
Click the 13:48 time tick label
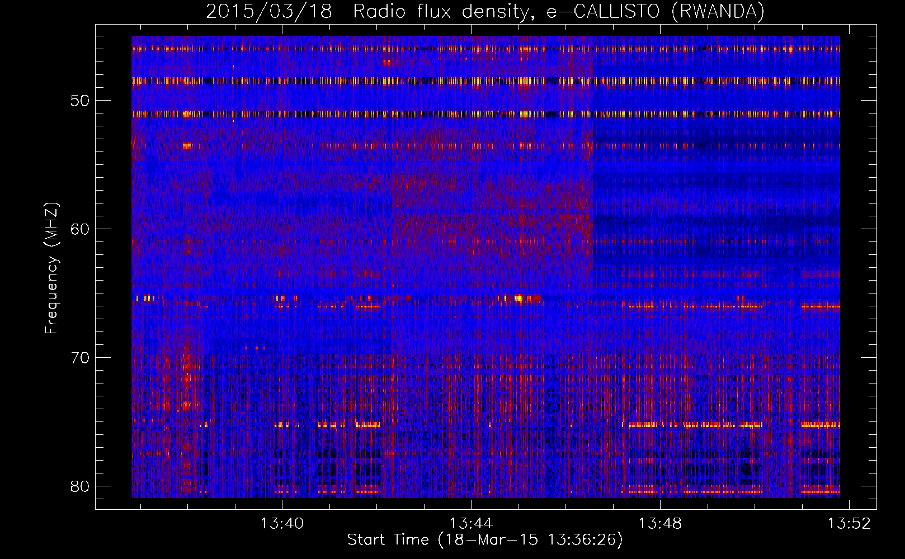(660, 523)
